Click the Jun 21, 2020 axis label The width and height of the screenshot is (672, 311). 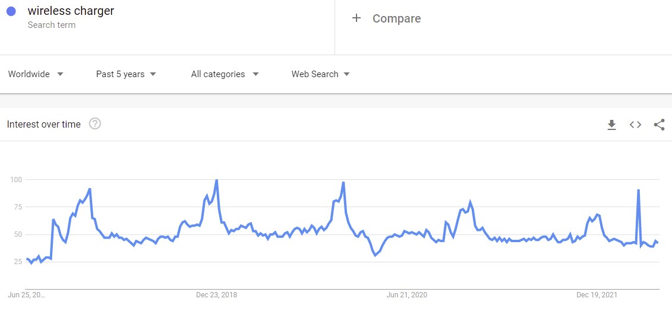pyautogui.click(x=407, y=295)
